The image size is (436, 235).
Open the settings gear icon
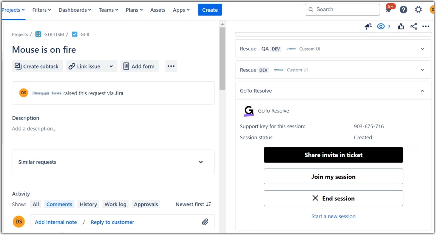pyautogui.click(x=418, y=10)
